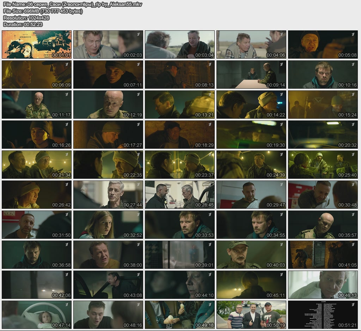Select the hospital bed thumbnail at 00:47:14
This screenshot has width=361, height=331.
(37, 315)
